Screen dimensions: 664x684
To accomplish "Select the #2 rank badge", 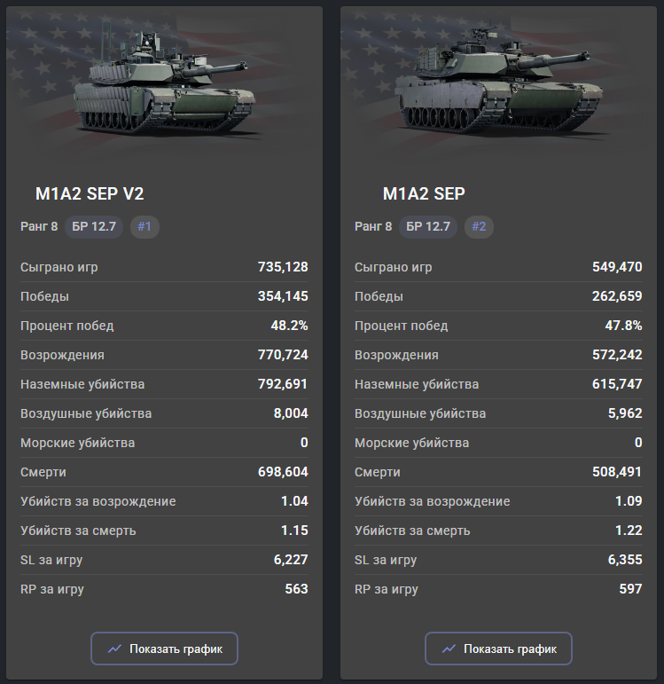I will point(479,226).
